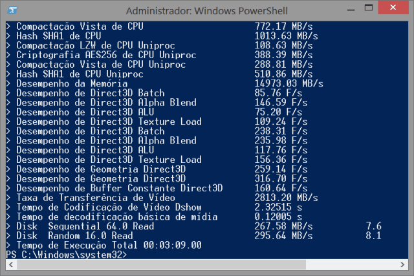
Task: Click the value '316.70 F/s'
Action: 281,178
